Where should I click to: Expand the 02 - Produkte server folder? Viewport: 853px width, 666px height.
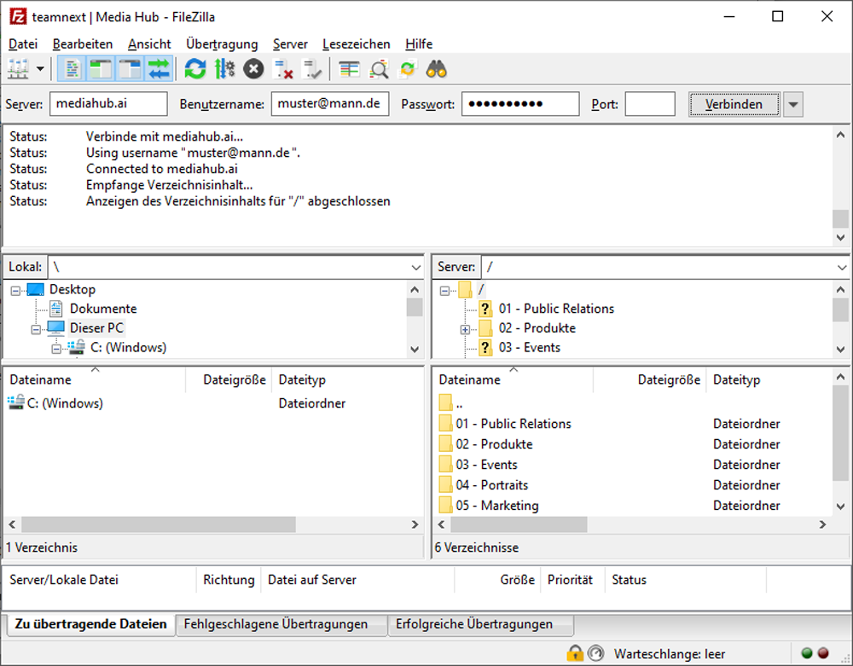click(x=465, y=327)
